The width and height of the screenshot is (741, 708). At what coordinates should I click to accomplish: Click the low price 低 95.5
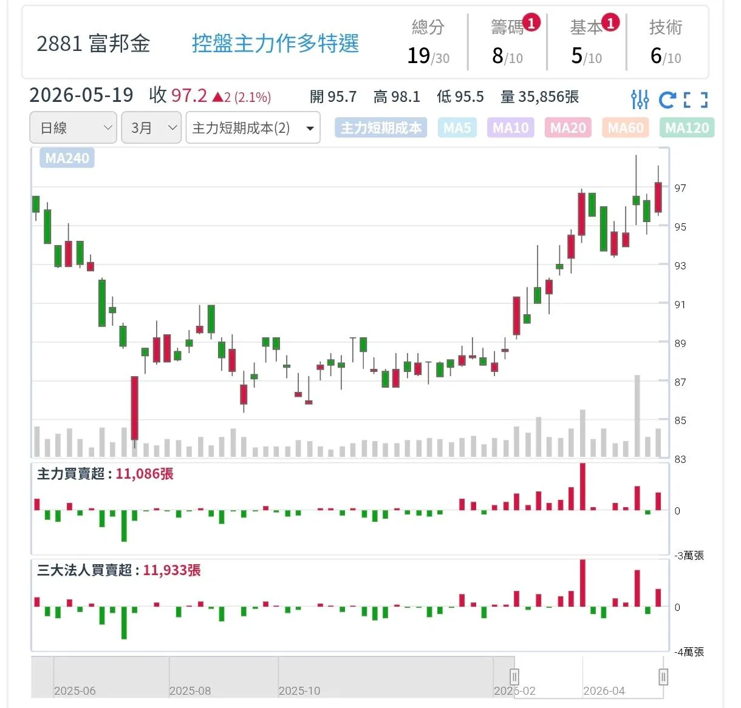[460, 97]
